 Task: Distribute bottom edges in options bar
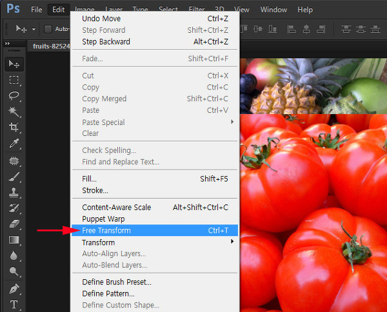pos(375,29)
